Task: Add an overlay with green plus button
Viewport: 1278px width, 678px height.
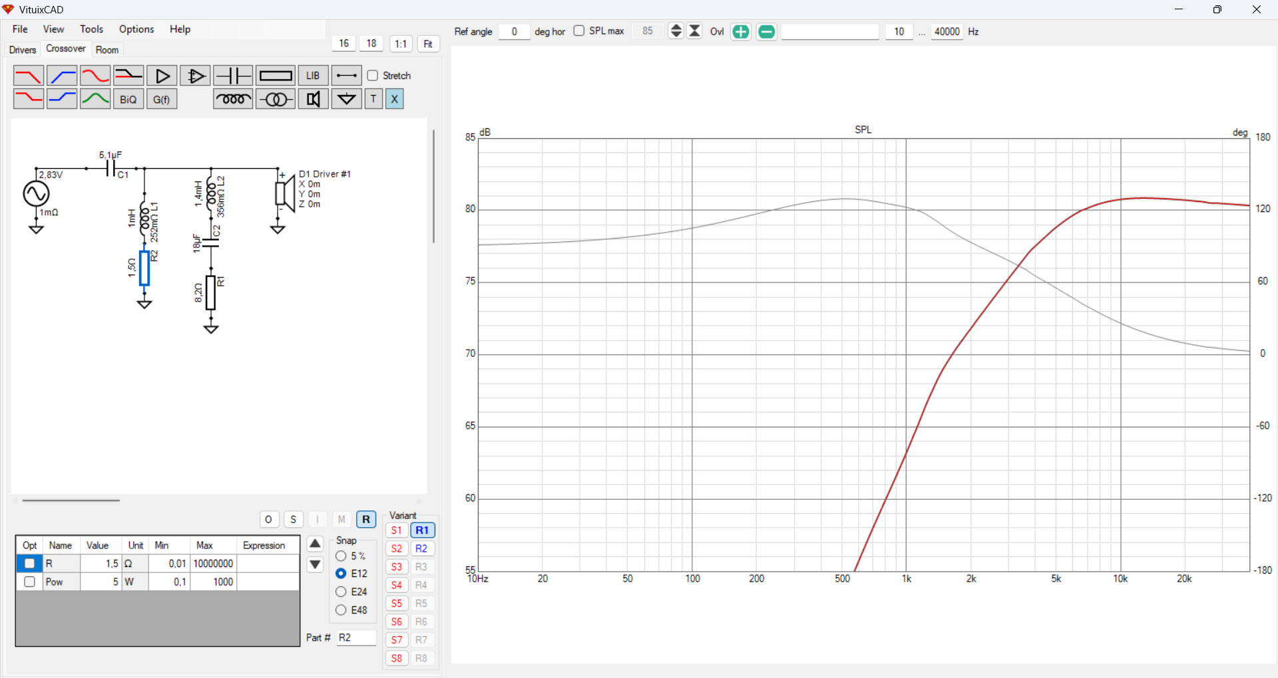Action: tap(740, 32)
